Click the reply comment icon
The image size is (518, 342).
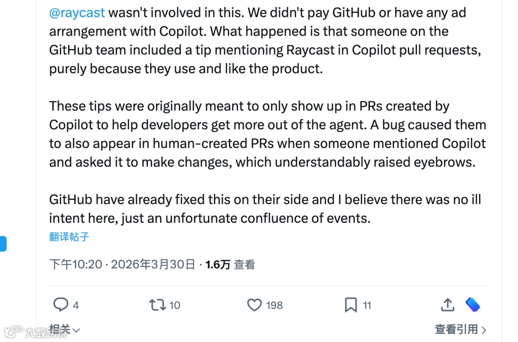60,305
